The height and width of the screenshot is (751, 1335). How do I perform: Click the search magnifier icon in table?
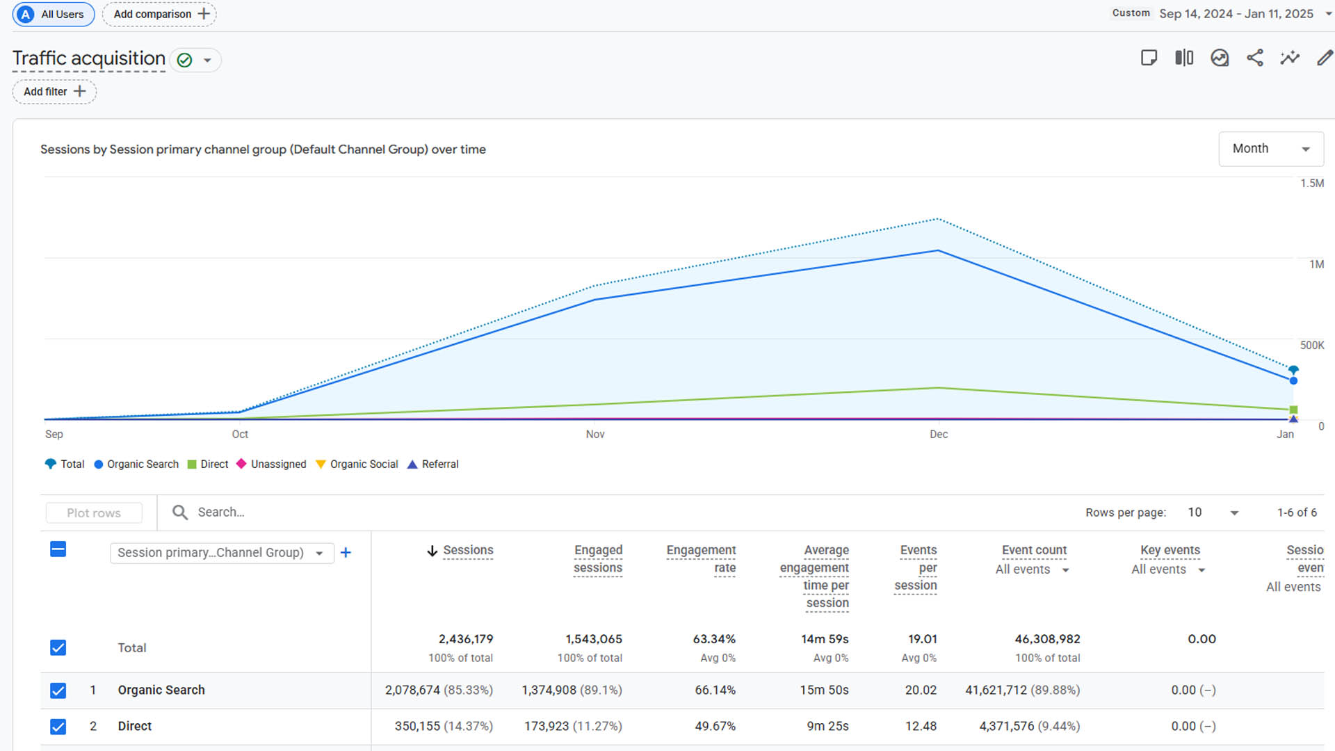point(180,512)
